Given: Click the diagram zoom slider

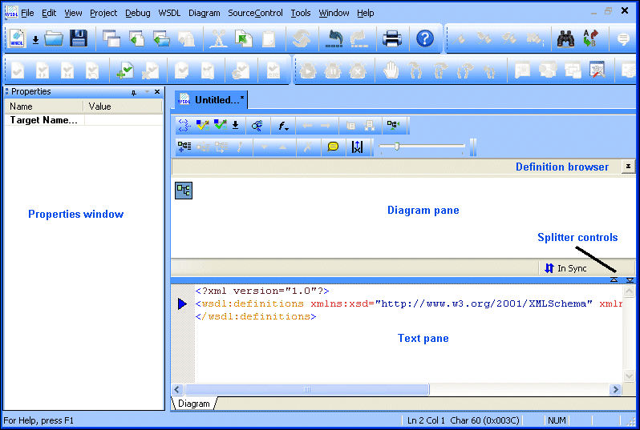Looking at the screenshot, I should [x=422, y=147].
